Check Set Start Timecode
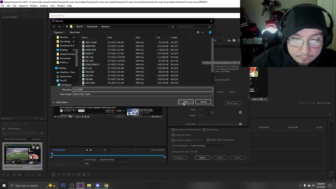The image size is (336, 189). tap(173, 140)
